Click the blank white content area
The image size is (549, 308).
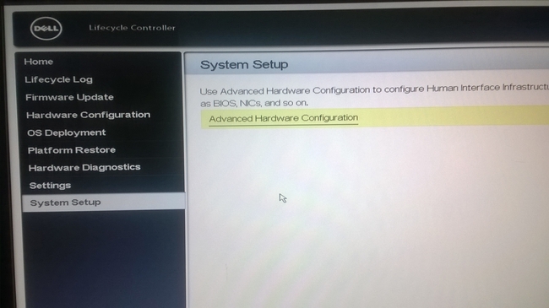pyautogui.click(x=367, y=217)
